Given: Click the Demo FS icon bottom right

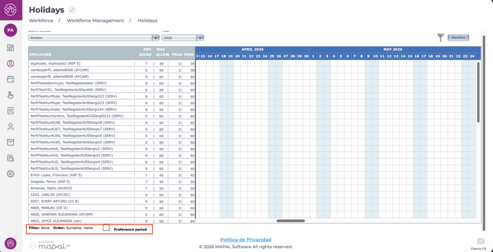Looking at the screenshot, I should (x=480, y=241).
